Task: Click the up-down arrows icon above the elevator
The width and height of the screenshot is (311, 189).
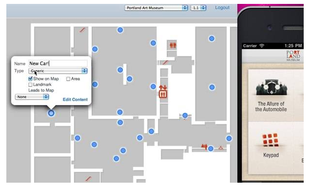Action: 163,87
